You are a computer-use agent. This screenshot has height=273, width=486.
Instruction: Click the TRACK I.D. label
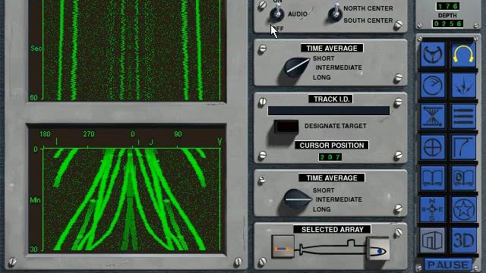[x=331, y=99]
